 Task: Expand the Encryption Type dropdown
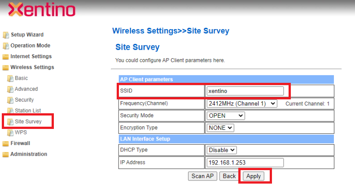pyautogui.click(x=220, y=128)
